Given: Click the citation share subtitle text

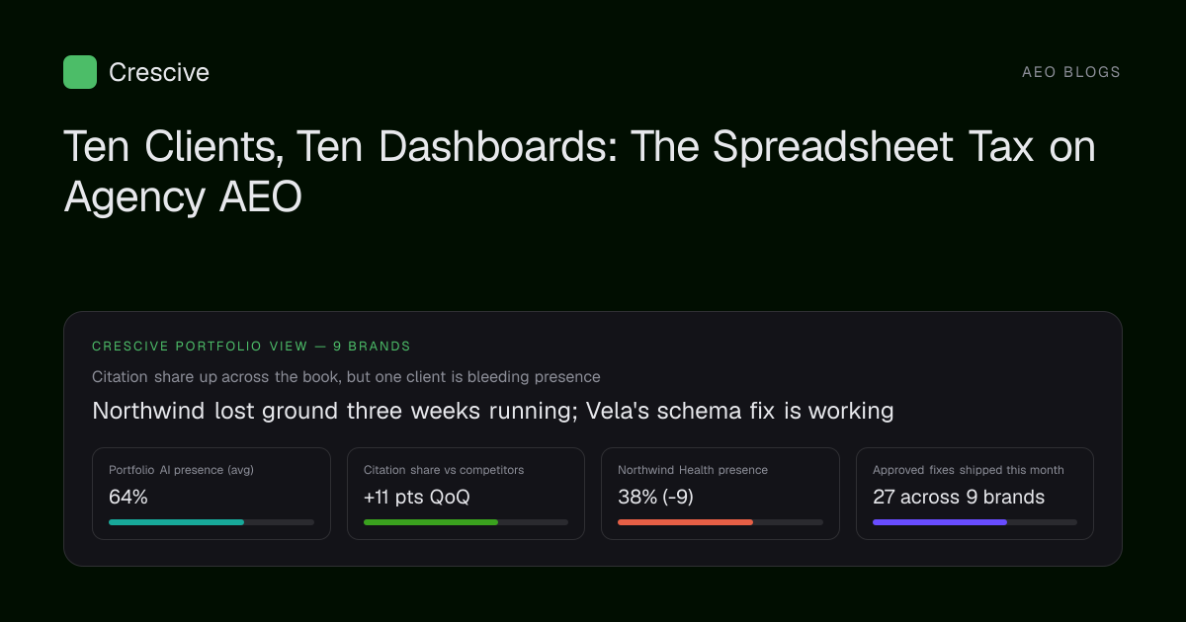Looking at the screenshot, I should pos(346,377).
